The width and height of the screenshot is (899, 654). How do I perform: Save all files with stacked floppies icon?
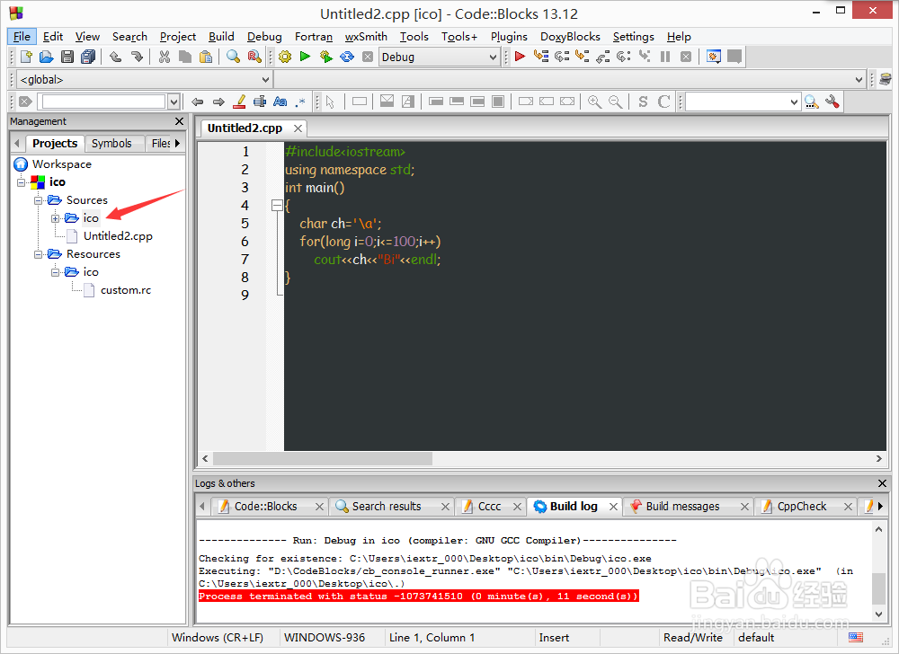(x=88, y=57)
